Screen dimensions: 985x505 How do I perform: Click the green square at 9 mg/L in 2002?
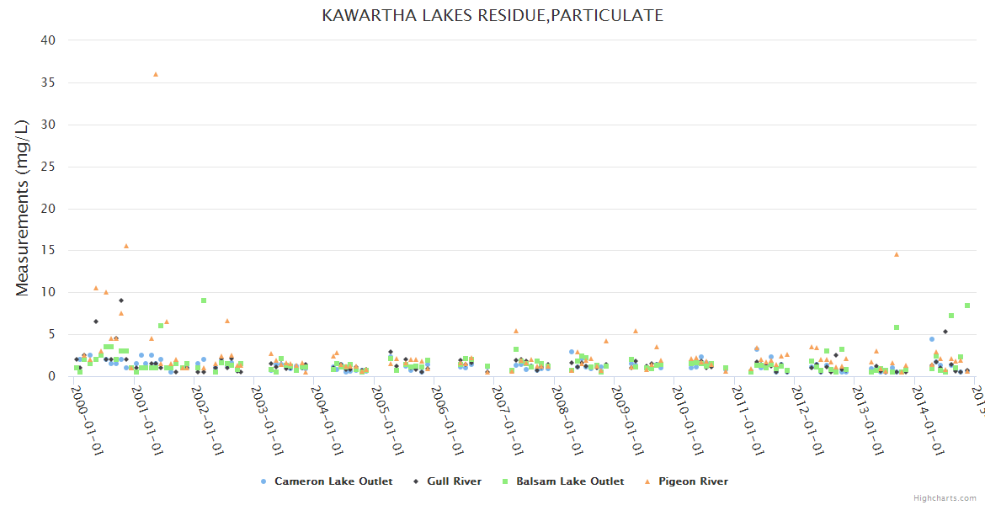[204, 300]
